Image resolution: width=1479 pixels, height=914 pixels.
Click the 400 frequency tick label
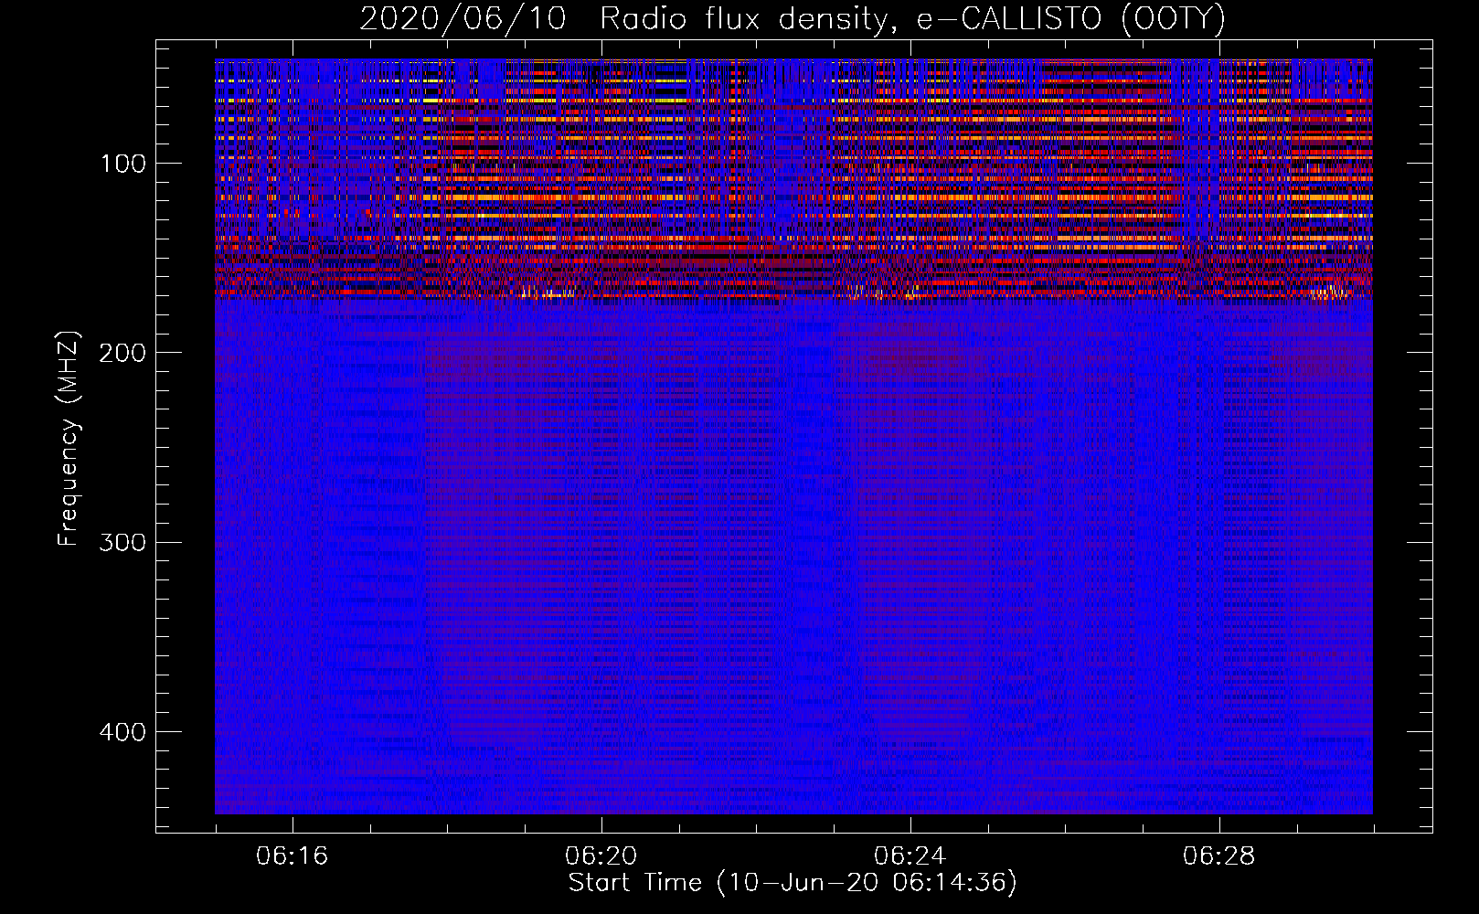(x=123, y=732)
